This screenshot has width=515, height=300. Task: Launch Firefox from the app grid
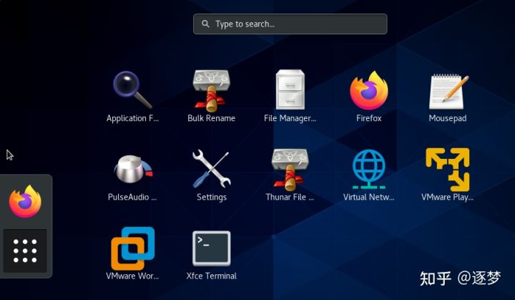coord(369,90)
